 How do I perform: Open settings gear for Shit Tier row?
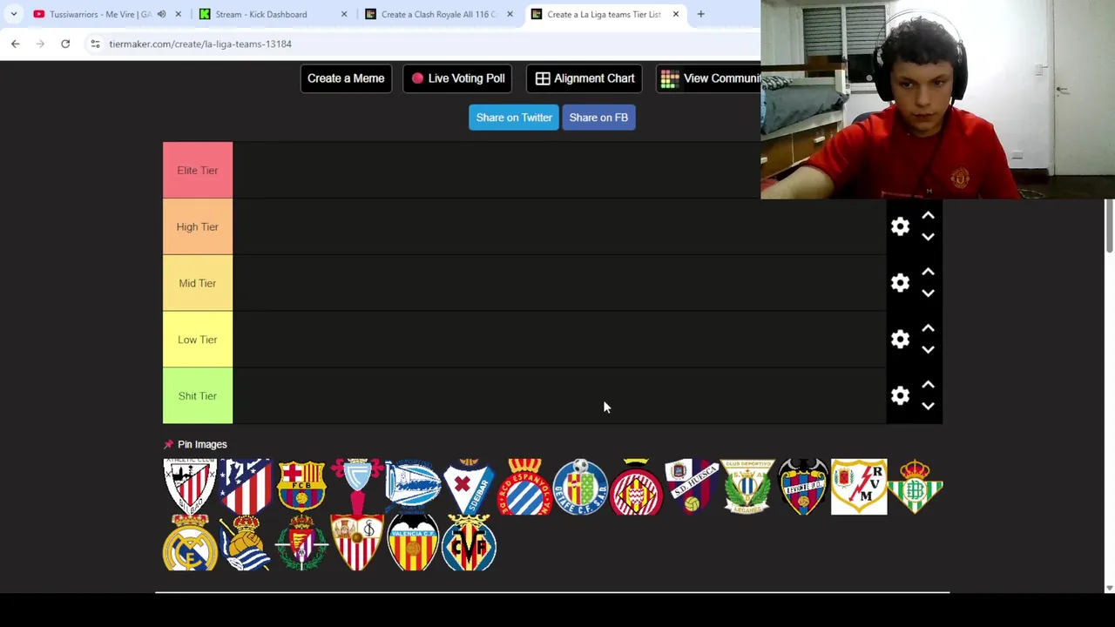900,396
